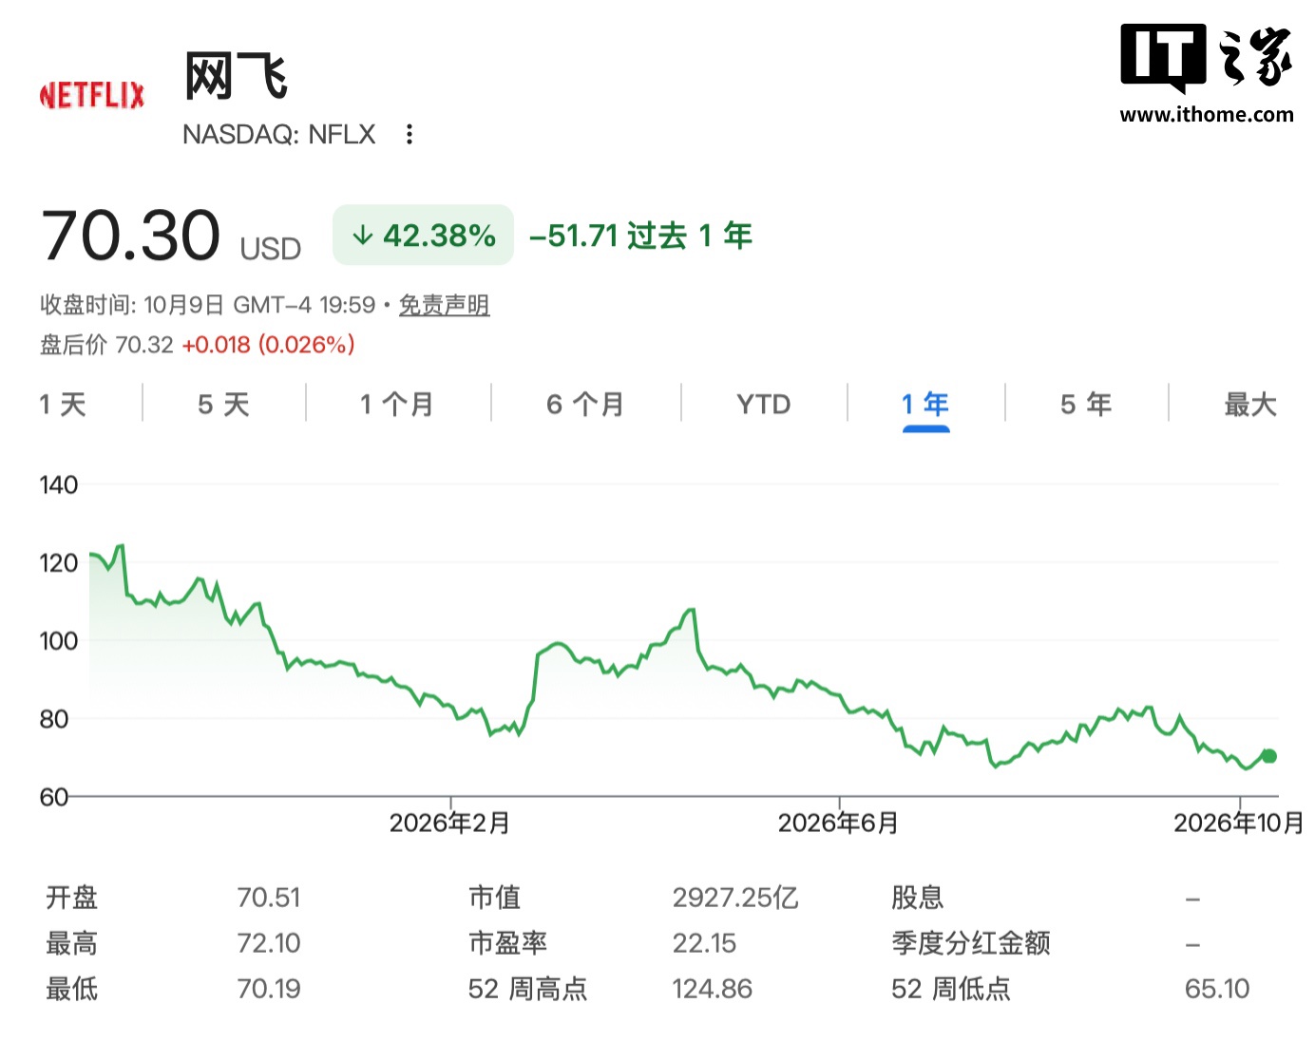Click the 盘后价 70.32 after-hours value
The height and width of the screenshot is (1041, 1315).
tap(106, 344)
